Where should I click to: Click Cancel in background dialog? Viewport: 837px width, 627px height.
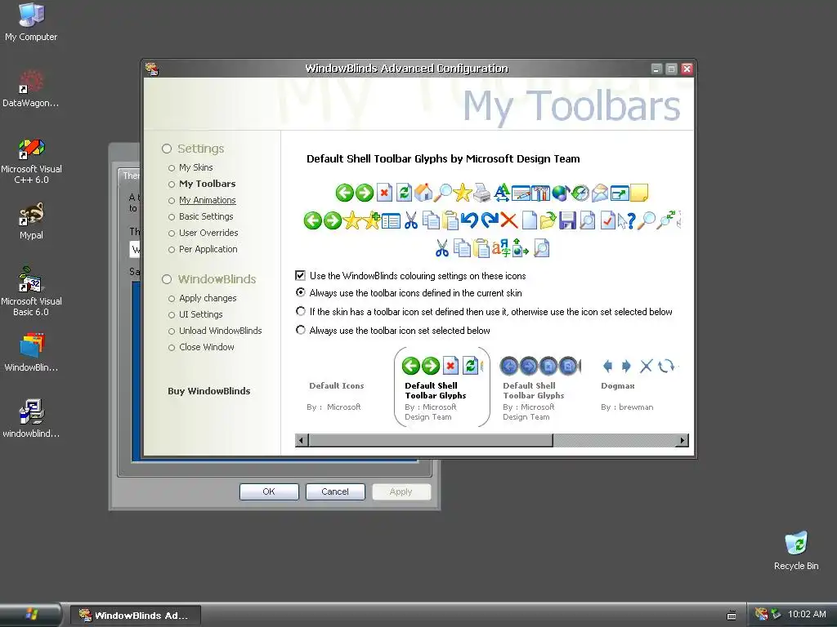click(335, 491)
